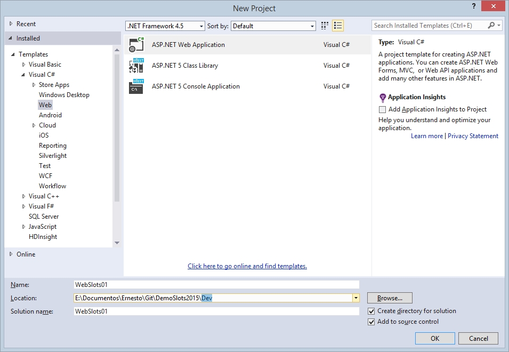Focus the project Name field
509x352 pixels.
(x=216, y=284)
